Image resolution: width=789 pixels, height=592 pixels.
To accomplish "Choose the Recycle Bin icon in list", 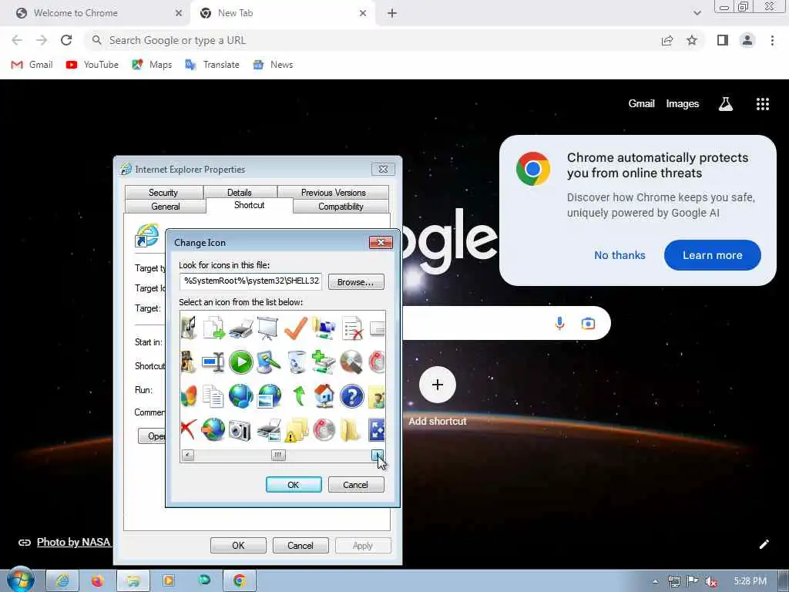I will pos(297,362).
